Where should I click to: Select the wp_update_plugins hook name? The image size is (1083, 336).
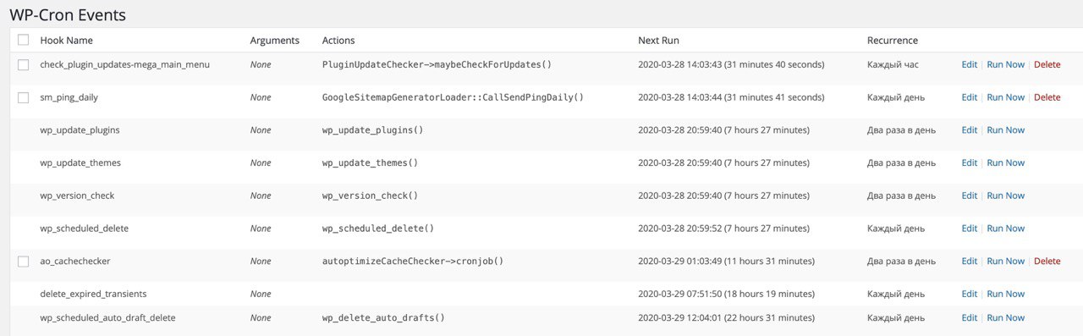pos(80,130)
